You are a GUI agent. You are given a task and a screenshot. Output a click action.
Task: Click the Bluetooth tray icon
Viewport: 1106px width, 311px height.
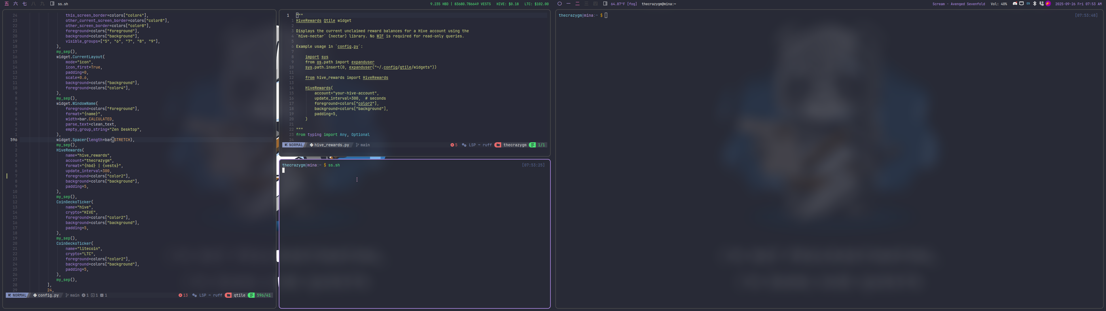click(1035, 3)
